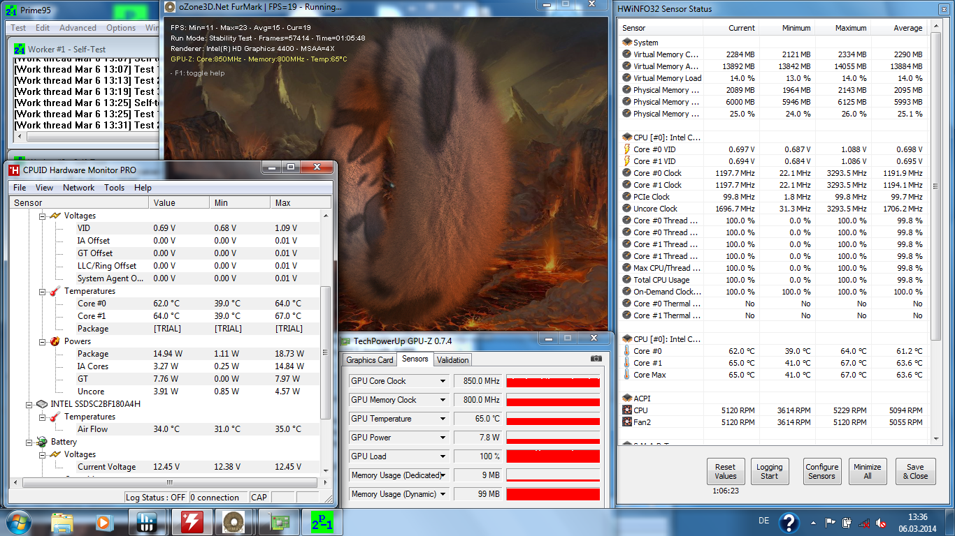Image resolution: width=955 pixels, height=536 pixels.
Task: Open the Network menu in HWMonitor
Action: 79,188
